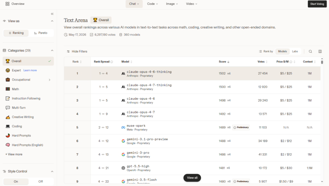Select the Overall category
Screen dimensions: 329x186
[28, 61]
